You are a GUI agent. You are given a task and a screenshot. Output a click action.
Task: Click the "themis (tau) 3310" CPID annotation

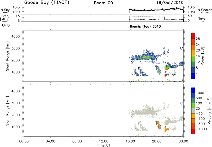click(145, 26)
